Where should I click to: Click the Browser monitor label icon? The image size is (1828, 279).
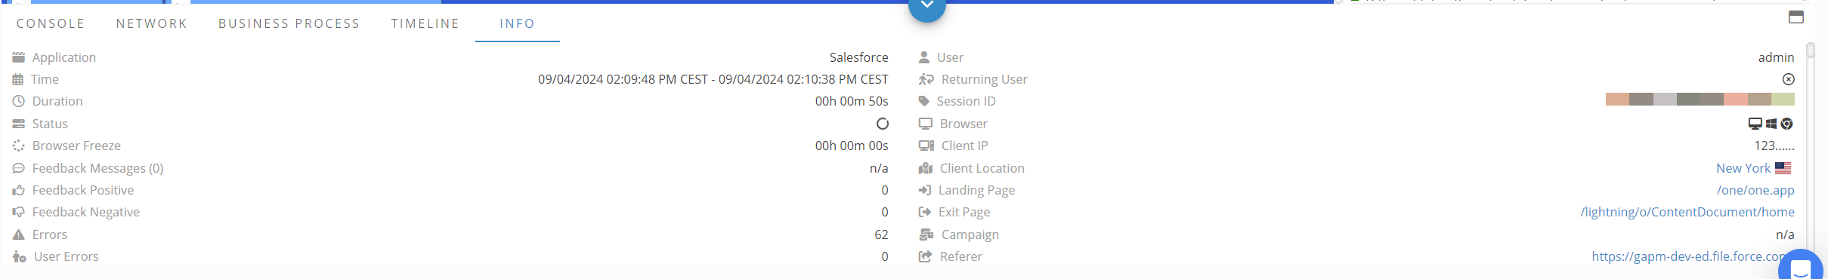(926, 124)
